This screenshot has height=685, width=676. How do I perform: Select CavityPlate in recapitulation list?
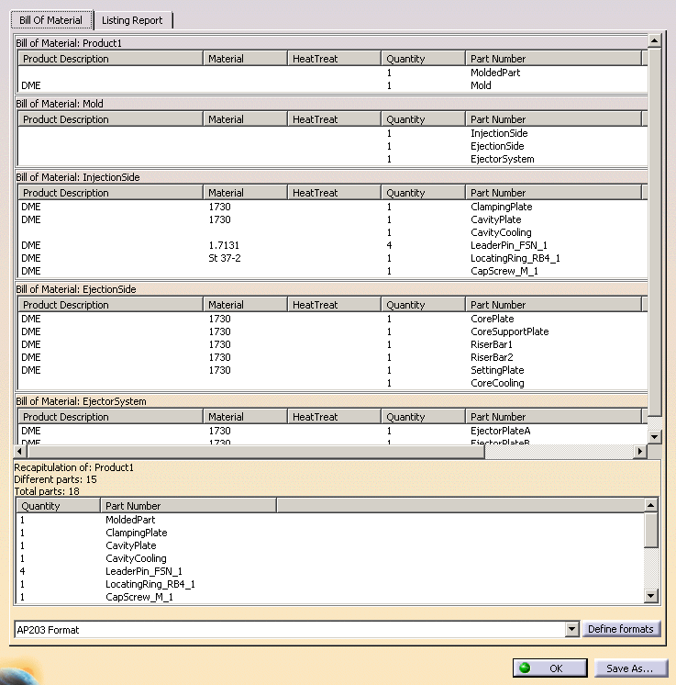[330, 545]
